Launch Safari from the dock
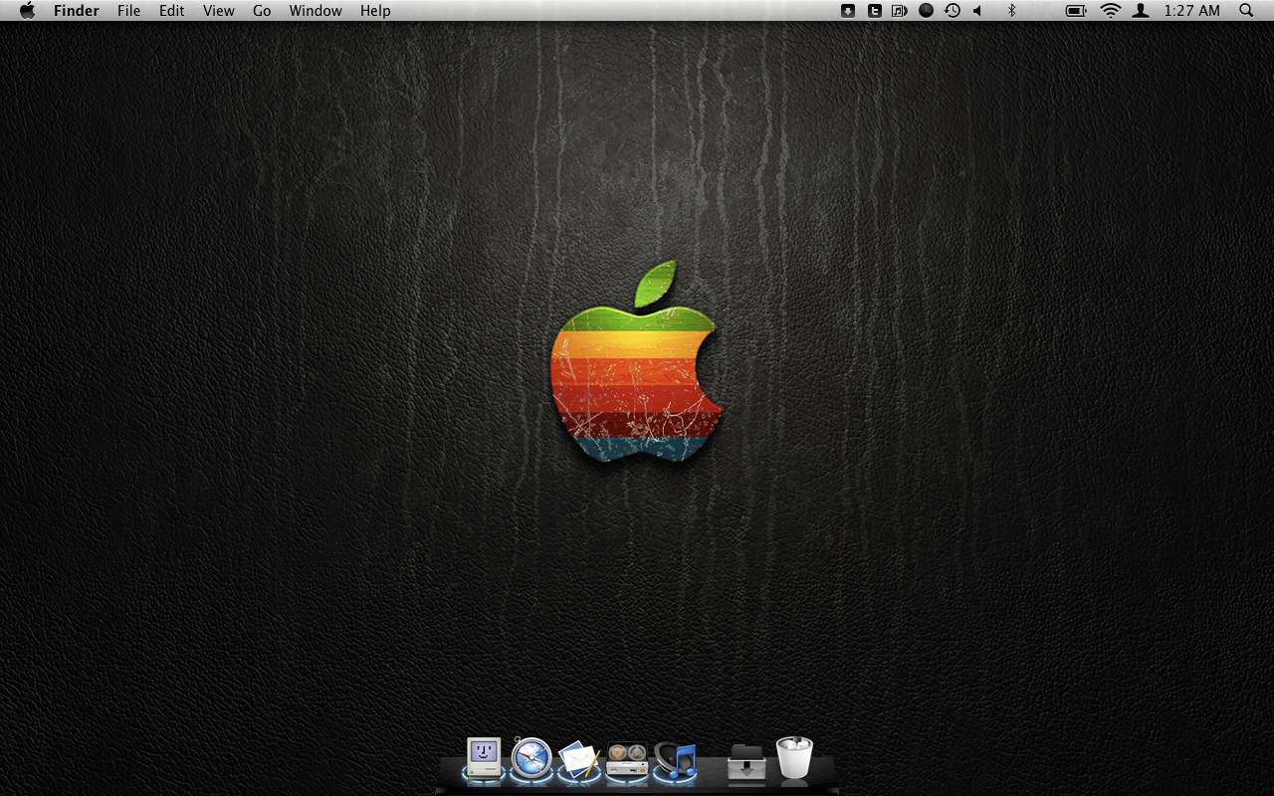The height and width of the screenshot is (796, 1274). tap(531, 758)
